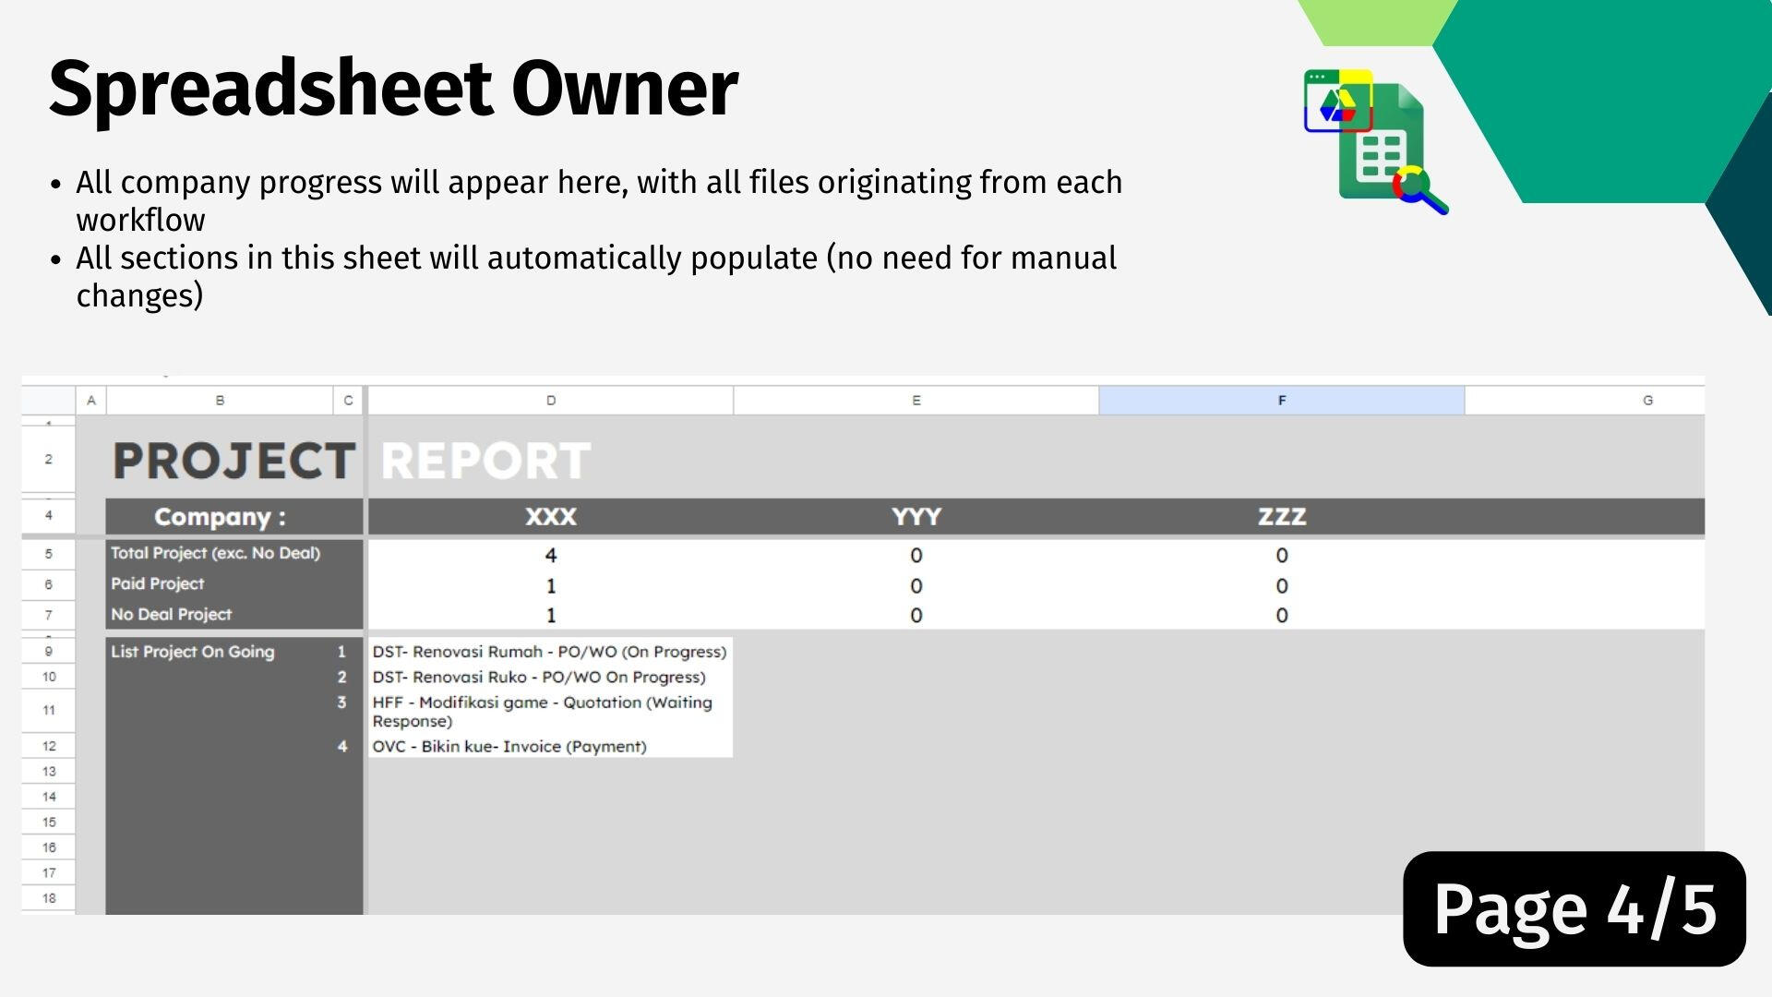Viewport: 1772px width, 997px height.
Task: Select column F header
Action: (x=1281, y=401)
